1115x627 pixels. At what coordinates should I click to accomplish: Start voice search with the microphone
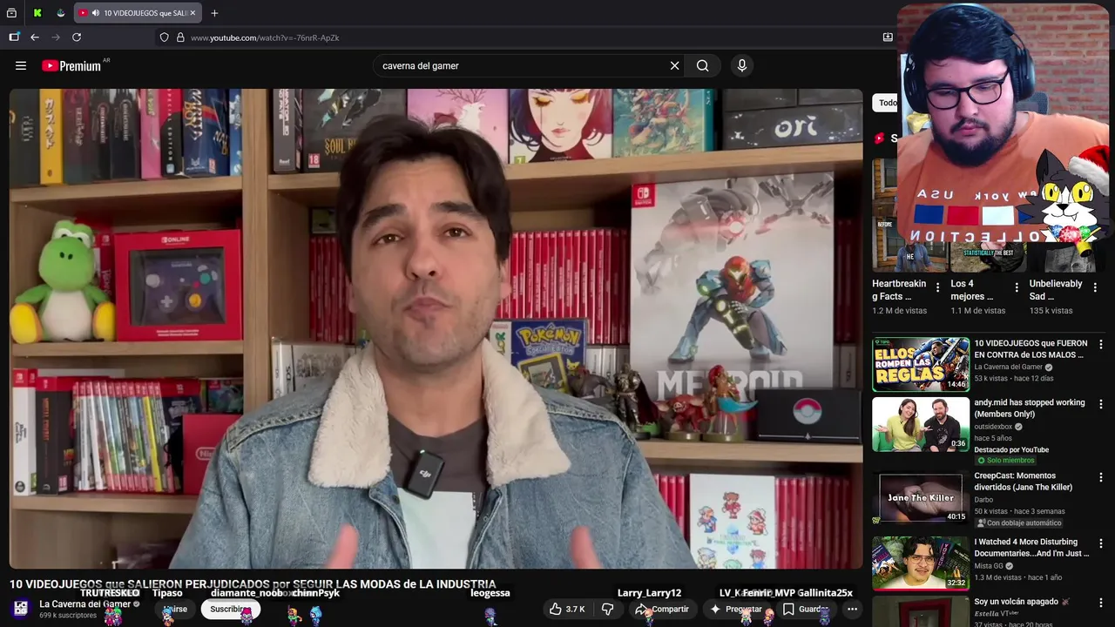[x=742, y=65]
